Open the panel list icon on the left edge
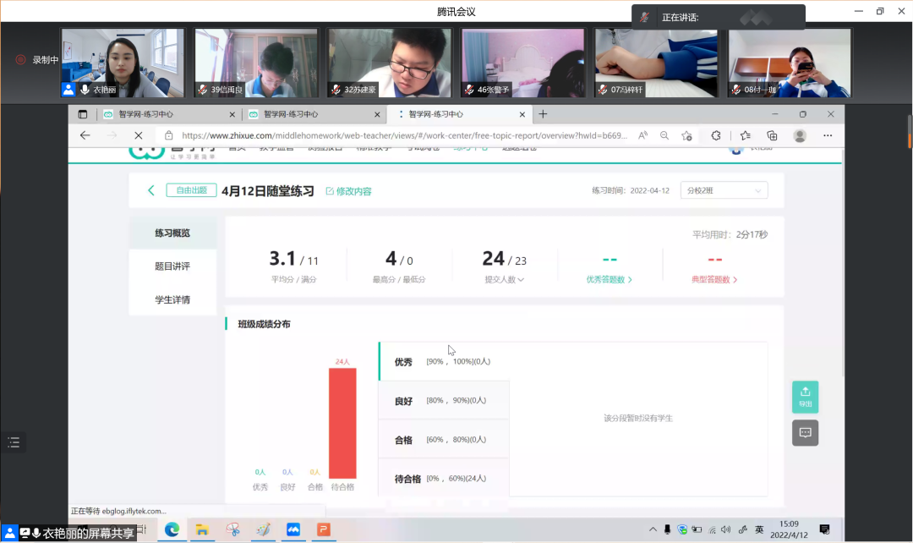Viewport: 913px width, 543px height. (x=13, y=442)
